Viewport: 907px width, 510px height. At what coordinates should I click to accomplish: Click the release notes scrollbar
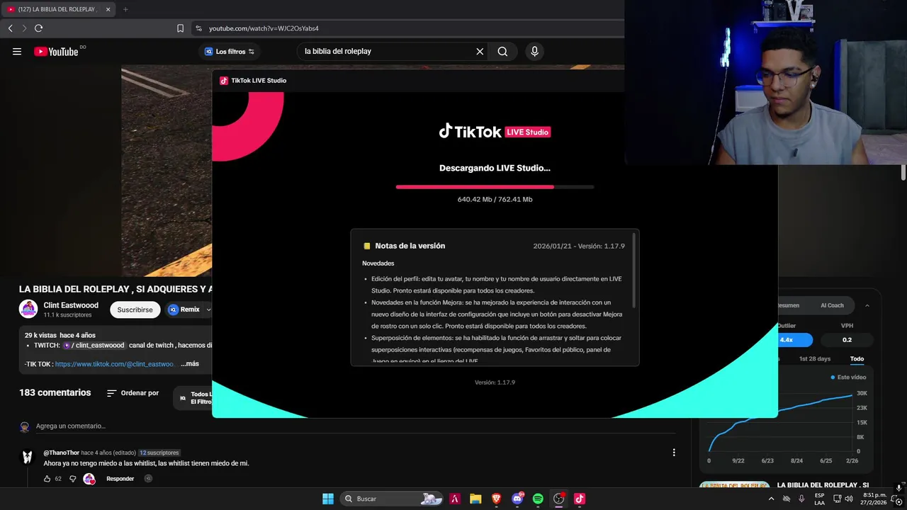click(633, 270)
